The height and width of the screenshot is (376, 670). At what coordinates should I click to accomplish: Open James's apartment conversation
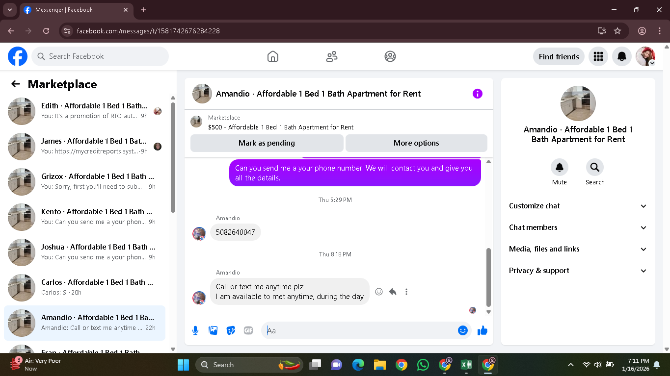[x=84, y=147]
